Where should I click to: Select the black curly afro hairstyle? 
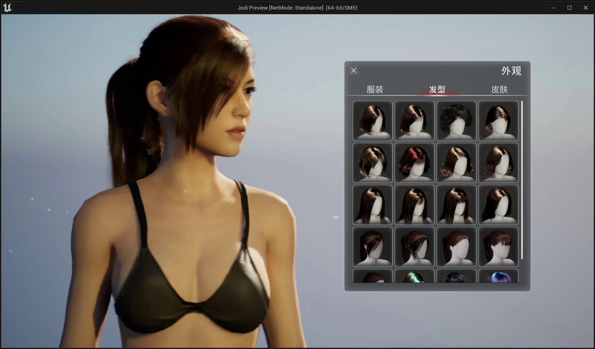tap(456, 121)
